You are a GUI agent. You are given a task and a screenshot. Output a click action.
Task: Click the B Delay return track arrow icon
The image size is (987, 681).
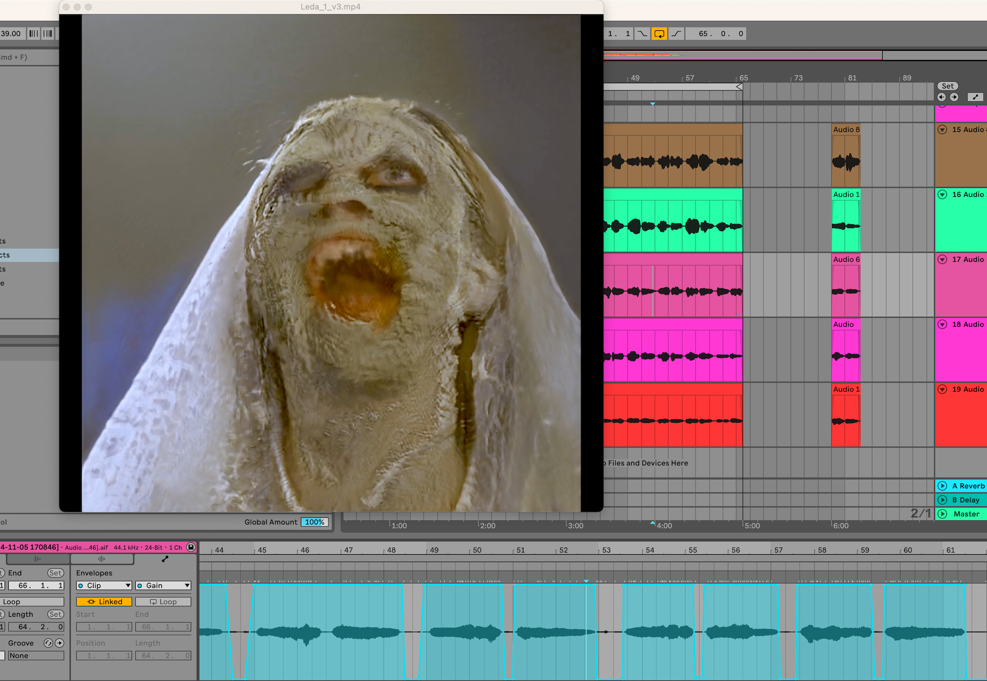point(942,500)
